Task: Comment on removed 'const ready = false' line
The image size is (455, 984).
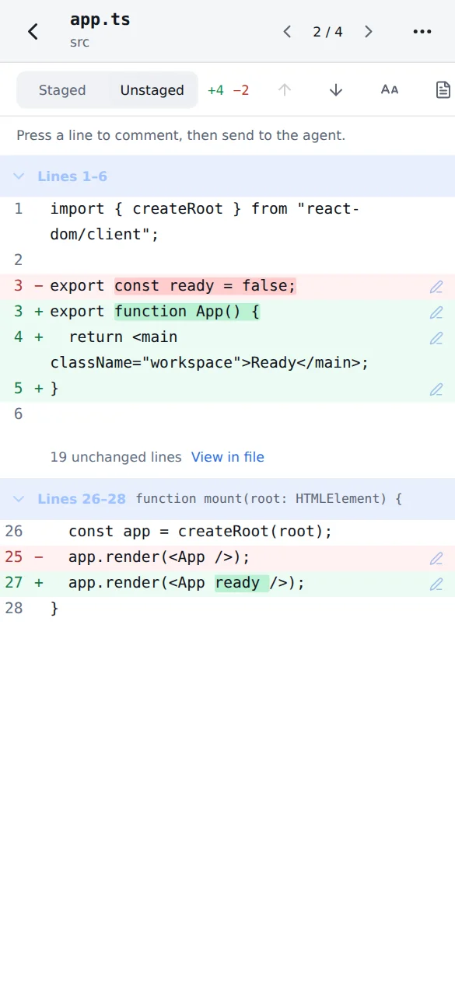Action: click(436, 287)
